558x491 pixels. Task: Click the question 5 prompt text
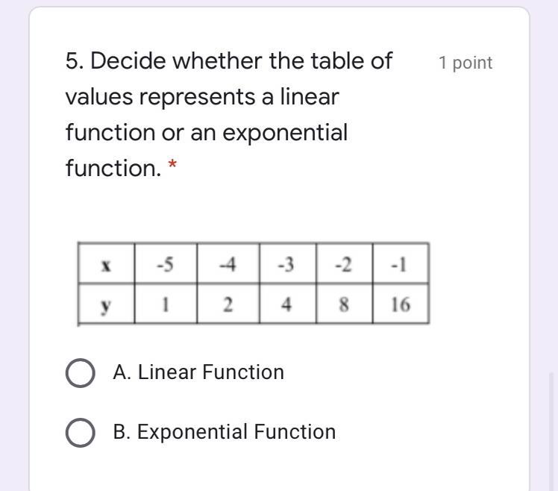(229, 114)
